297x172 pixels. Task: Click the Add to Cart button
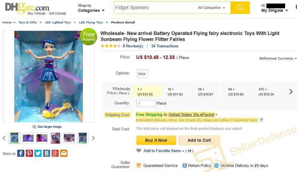point(199,140)
